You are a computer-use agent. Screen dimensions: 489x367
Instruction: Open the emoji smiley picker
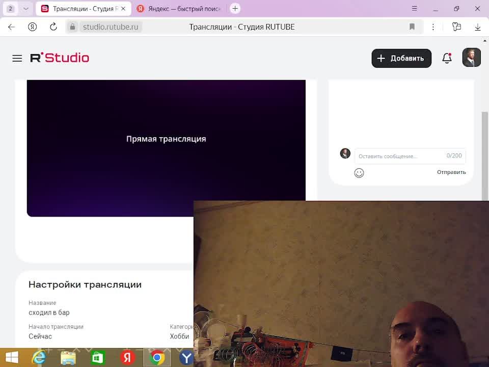click(359, 173)
